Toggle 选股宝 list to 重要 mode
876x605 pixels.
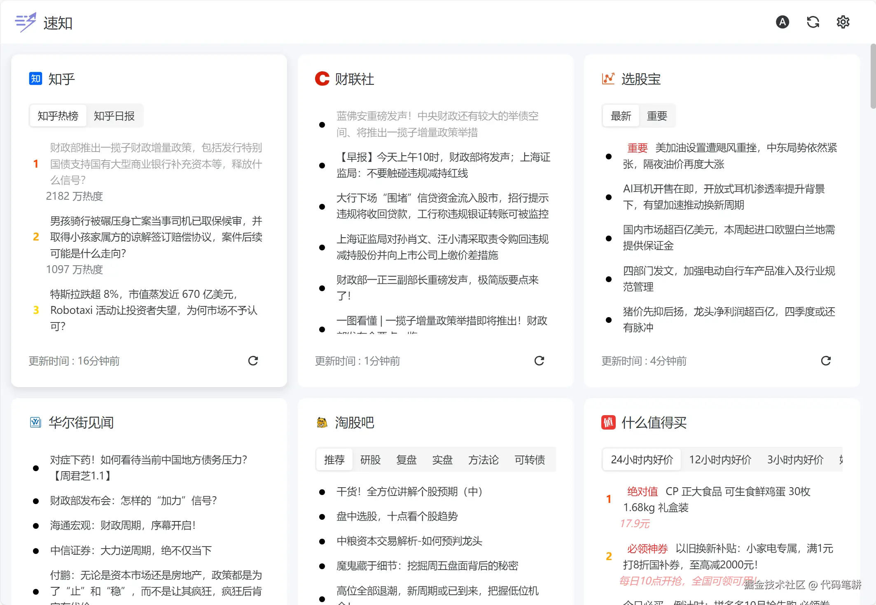pos(657,116)
